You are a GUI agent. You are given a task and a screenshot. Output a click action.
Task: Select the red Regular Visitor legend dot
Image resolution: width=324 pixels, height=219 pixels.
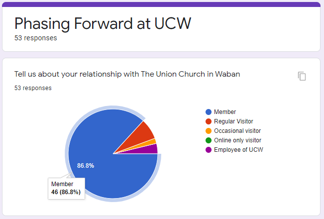coord(209,121)
